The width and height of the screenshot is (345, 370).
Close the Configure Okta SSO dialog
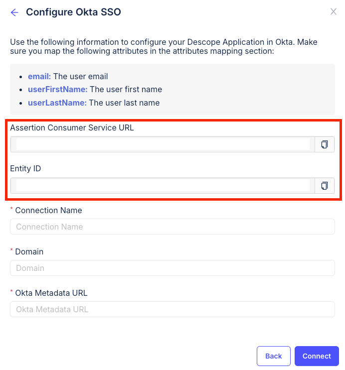click(x=334, y=11)
